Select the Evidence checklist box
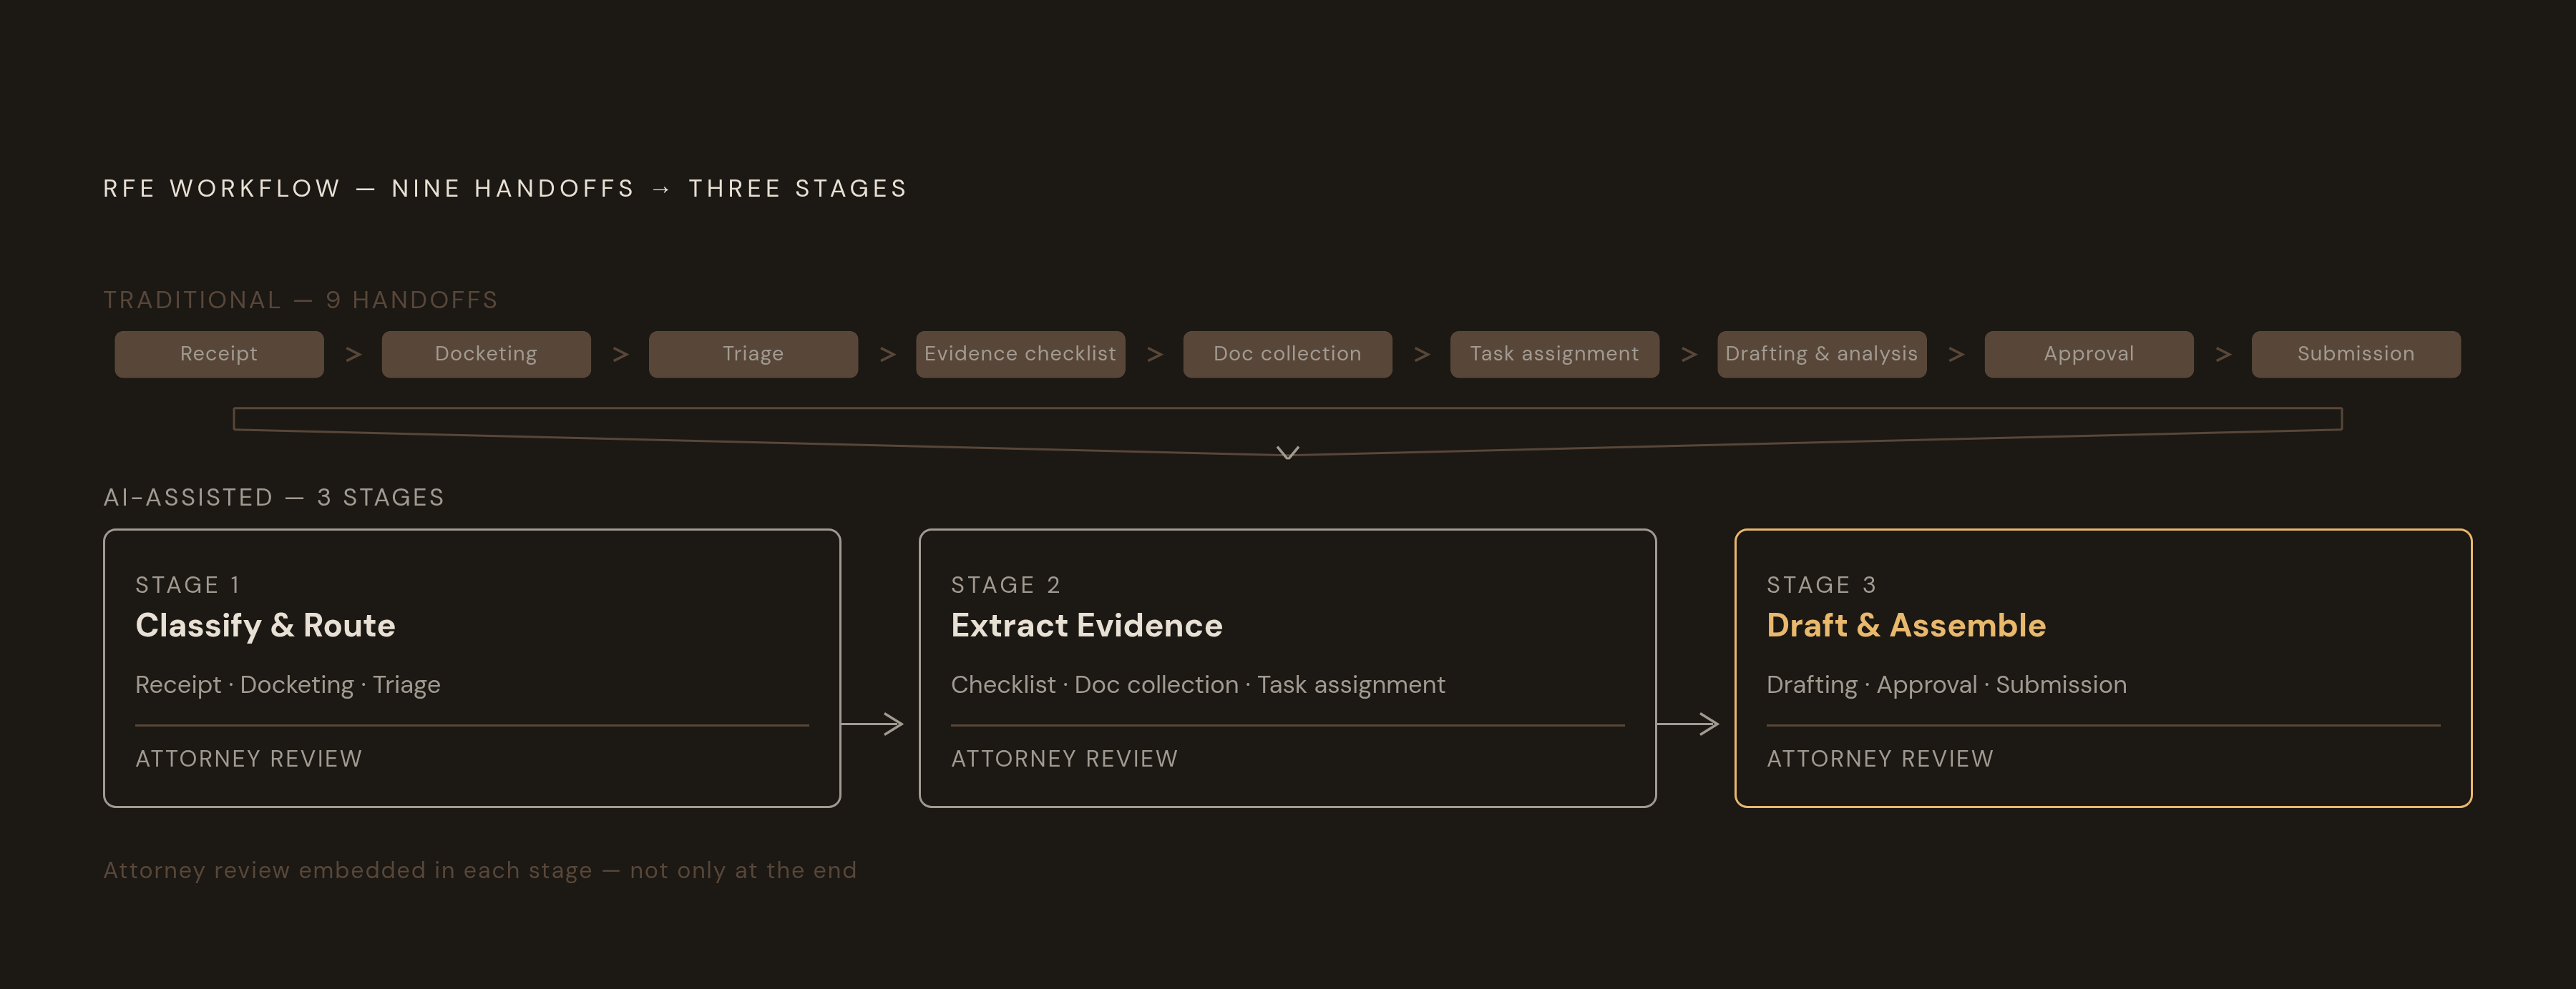 pos(1020,354)
